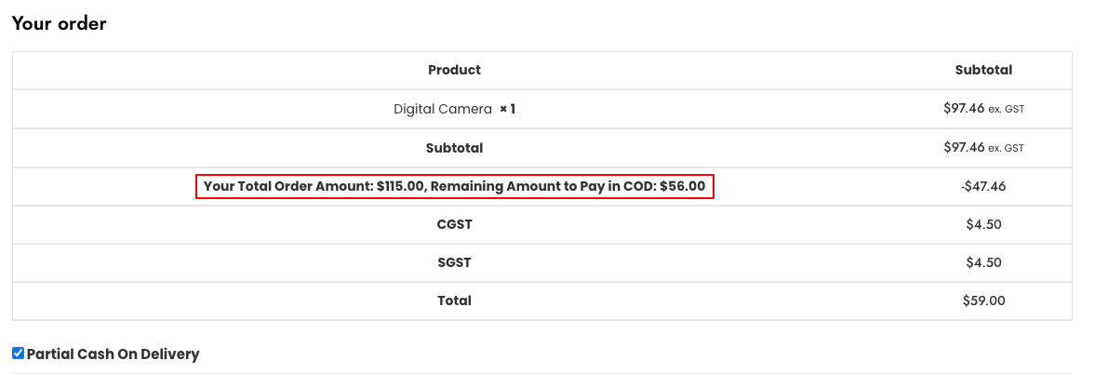Uncheck the Partial Cash On Delivery checkbox
This screenshot has height=374, width=1095.
[x=19, y=354]
